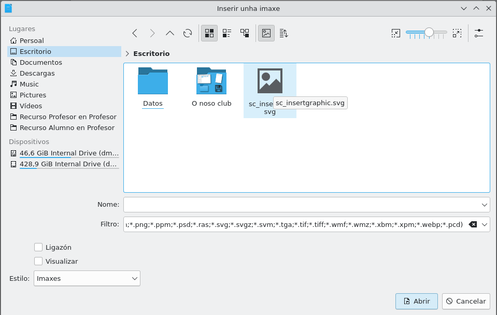Select Escritorio in the places list
Viewport: 497px width, 315px height.
click(64, 51)
